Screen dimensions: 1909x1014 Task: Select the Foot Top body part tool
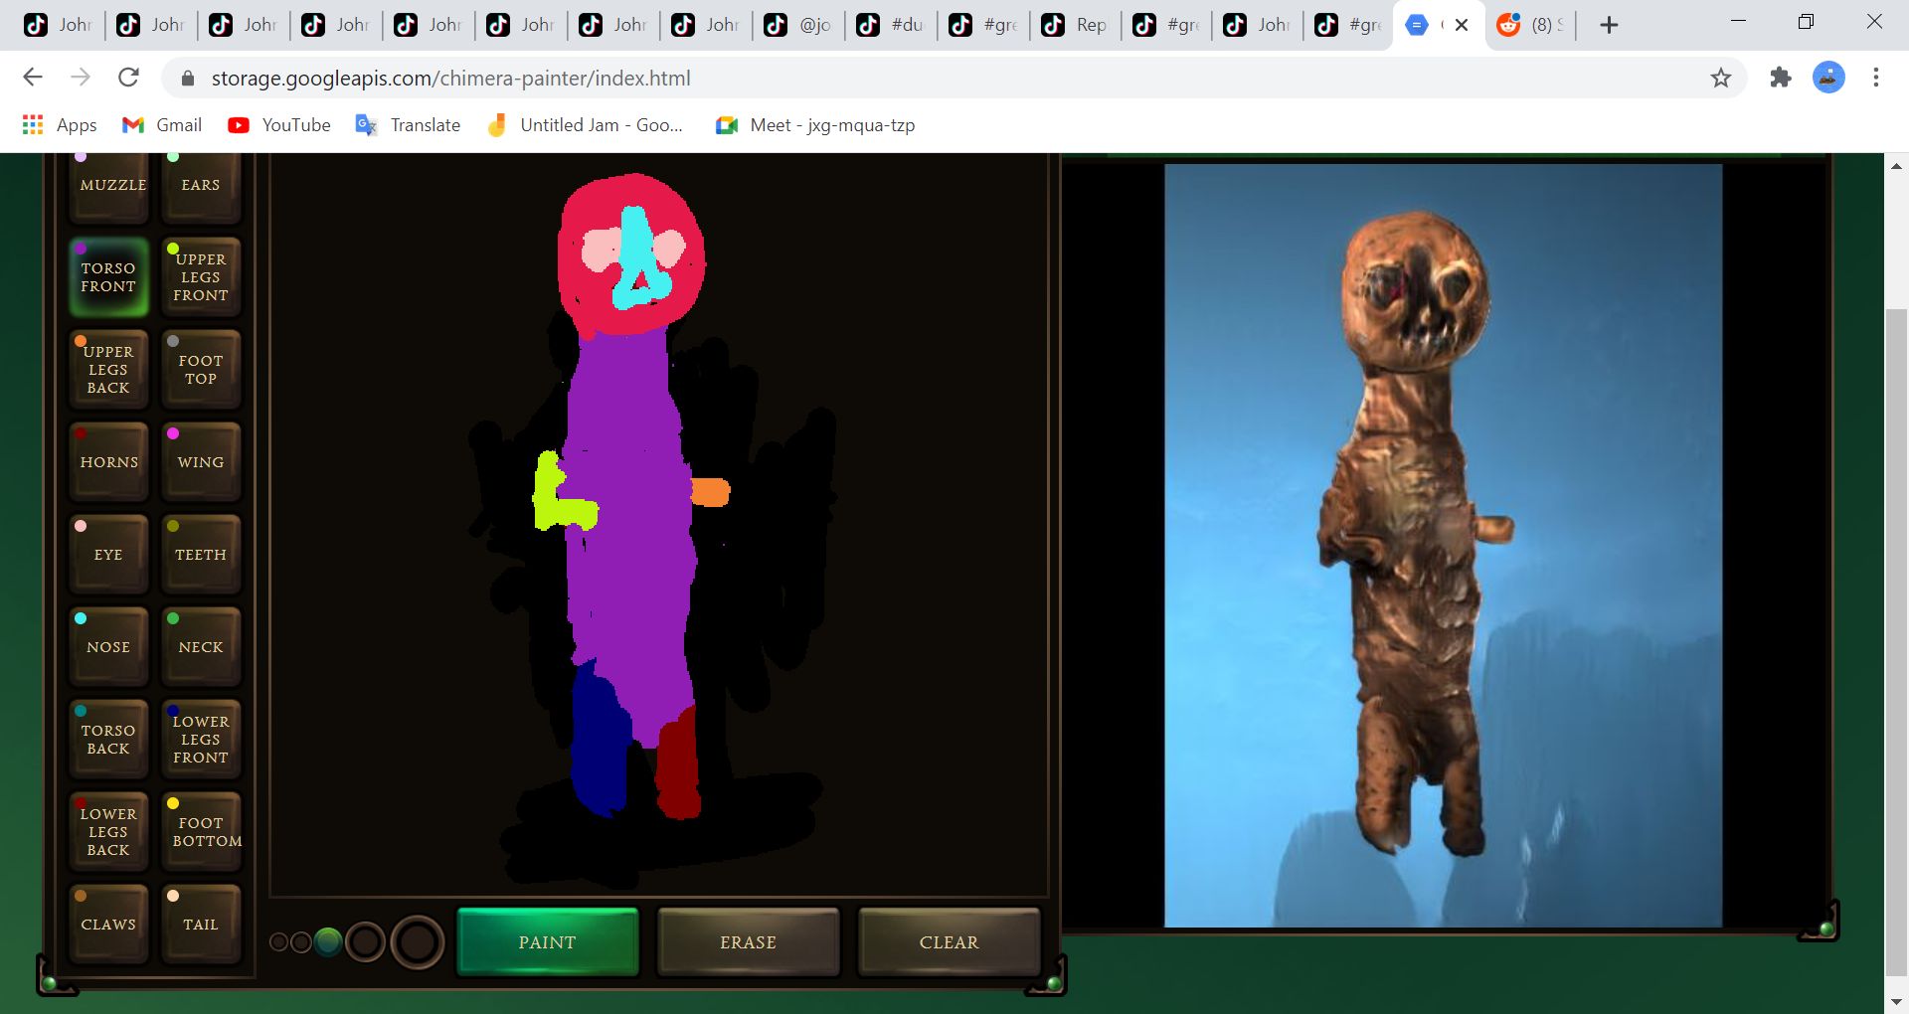point(200,369)
